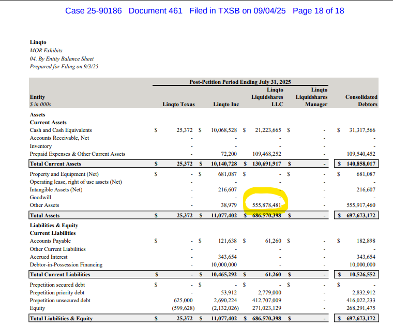Screen dimensions: 393x327
Task: Click consolidated total current assets 140,858,017
Action: [x=361, y=163]
